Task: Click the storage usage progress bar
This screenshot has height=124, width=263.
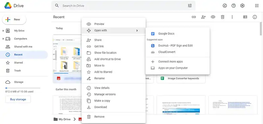Action: coord(23,88)
